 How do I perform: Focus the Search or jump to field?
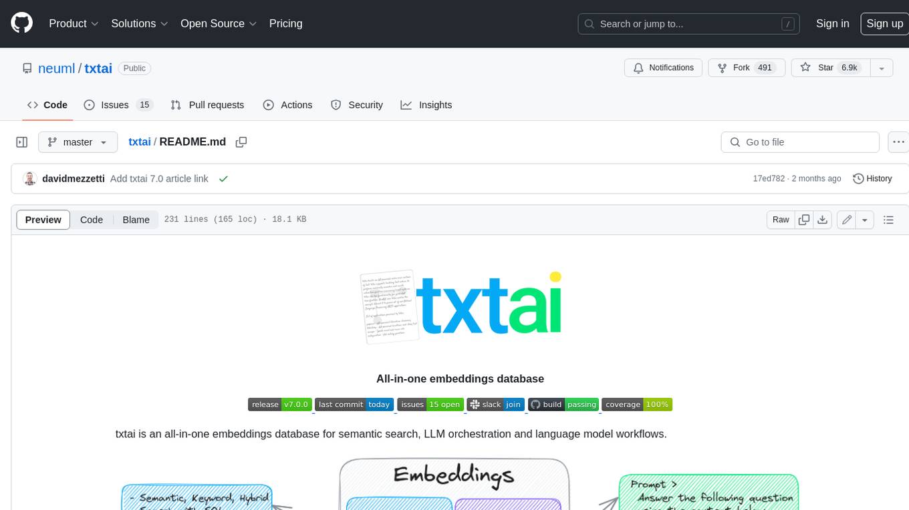(688, 24)
